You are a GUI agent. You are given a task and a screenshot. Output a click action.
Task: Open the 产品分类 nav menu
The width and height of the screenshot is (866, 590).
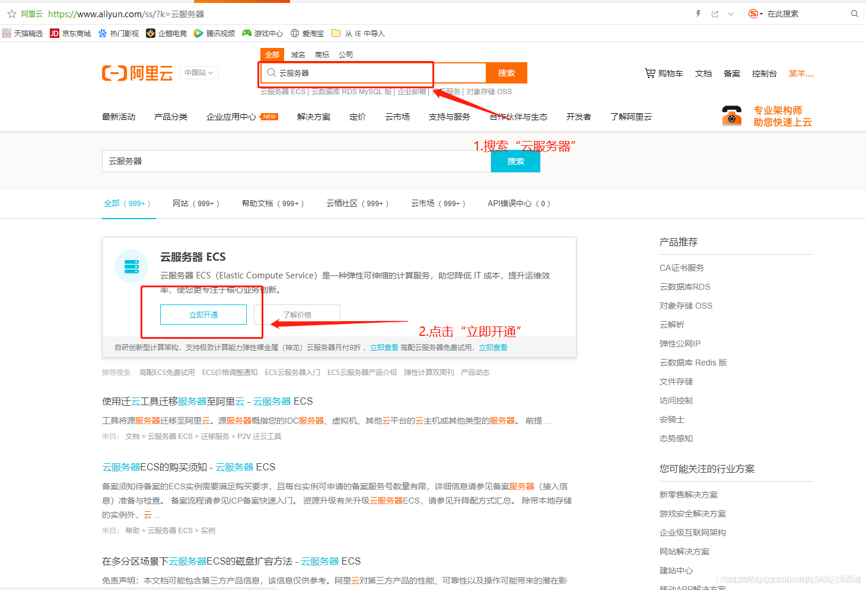[171, 117]
